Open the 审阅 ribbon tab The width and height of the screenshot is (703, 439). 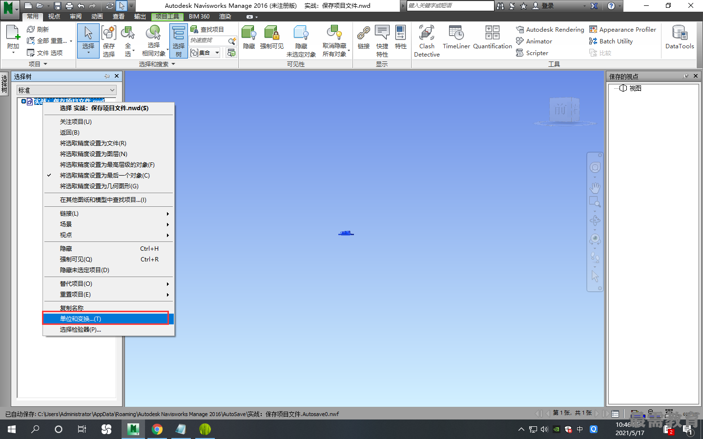76,17
